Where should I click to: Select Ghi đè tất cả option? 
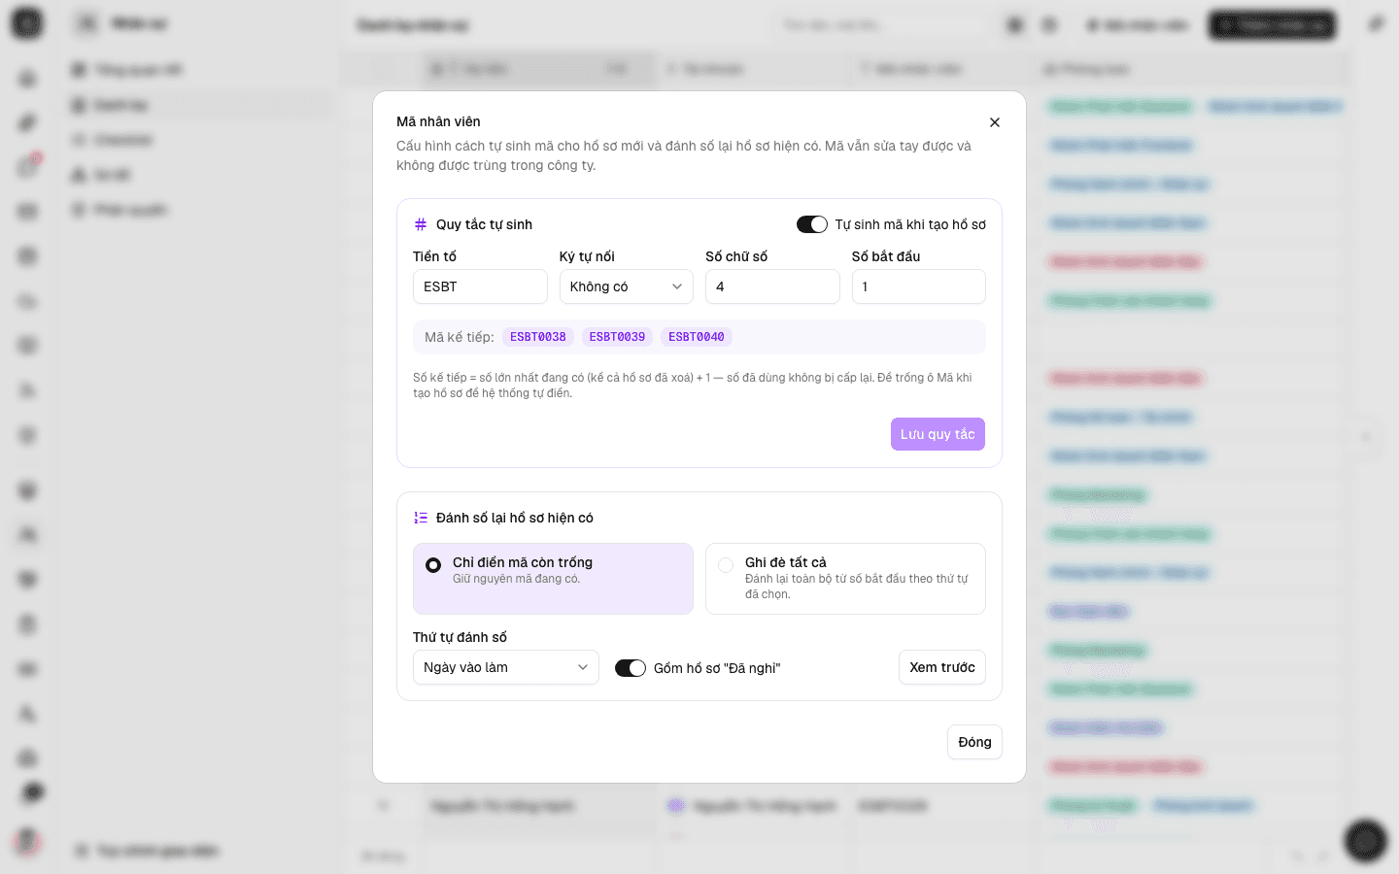pyautogui.click(x=845, y=579)
